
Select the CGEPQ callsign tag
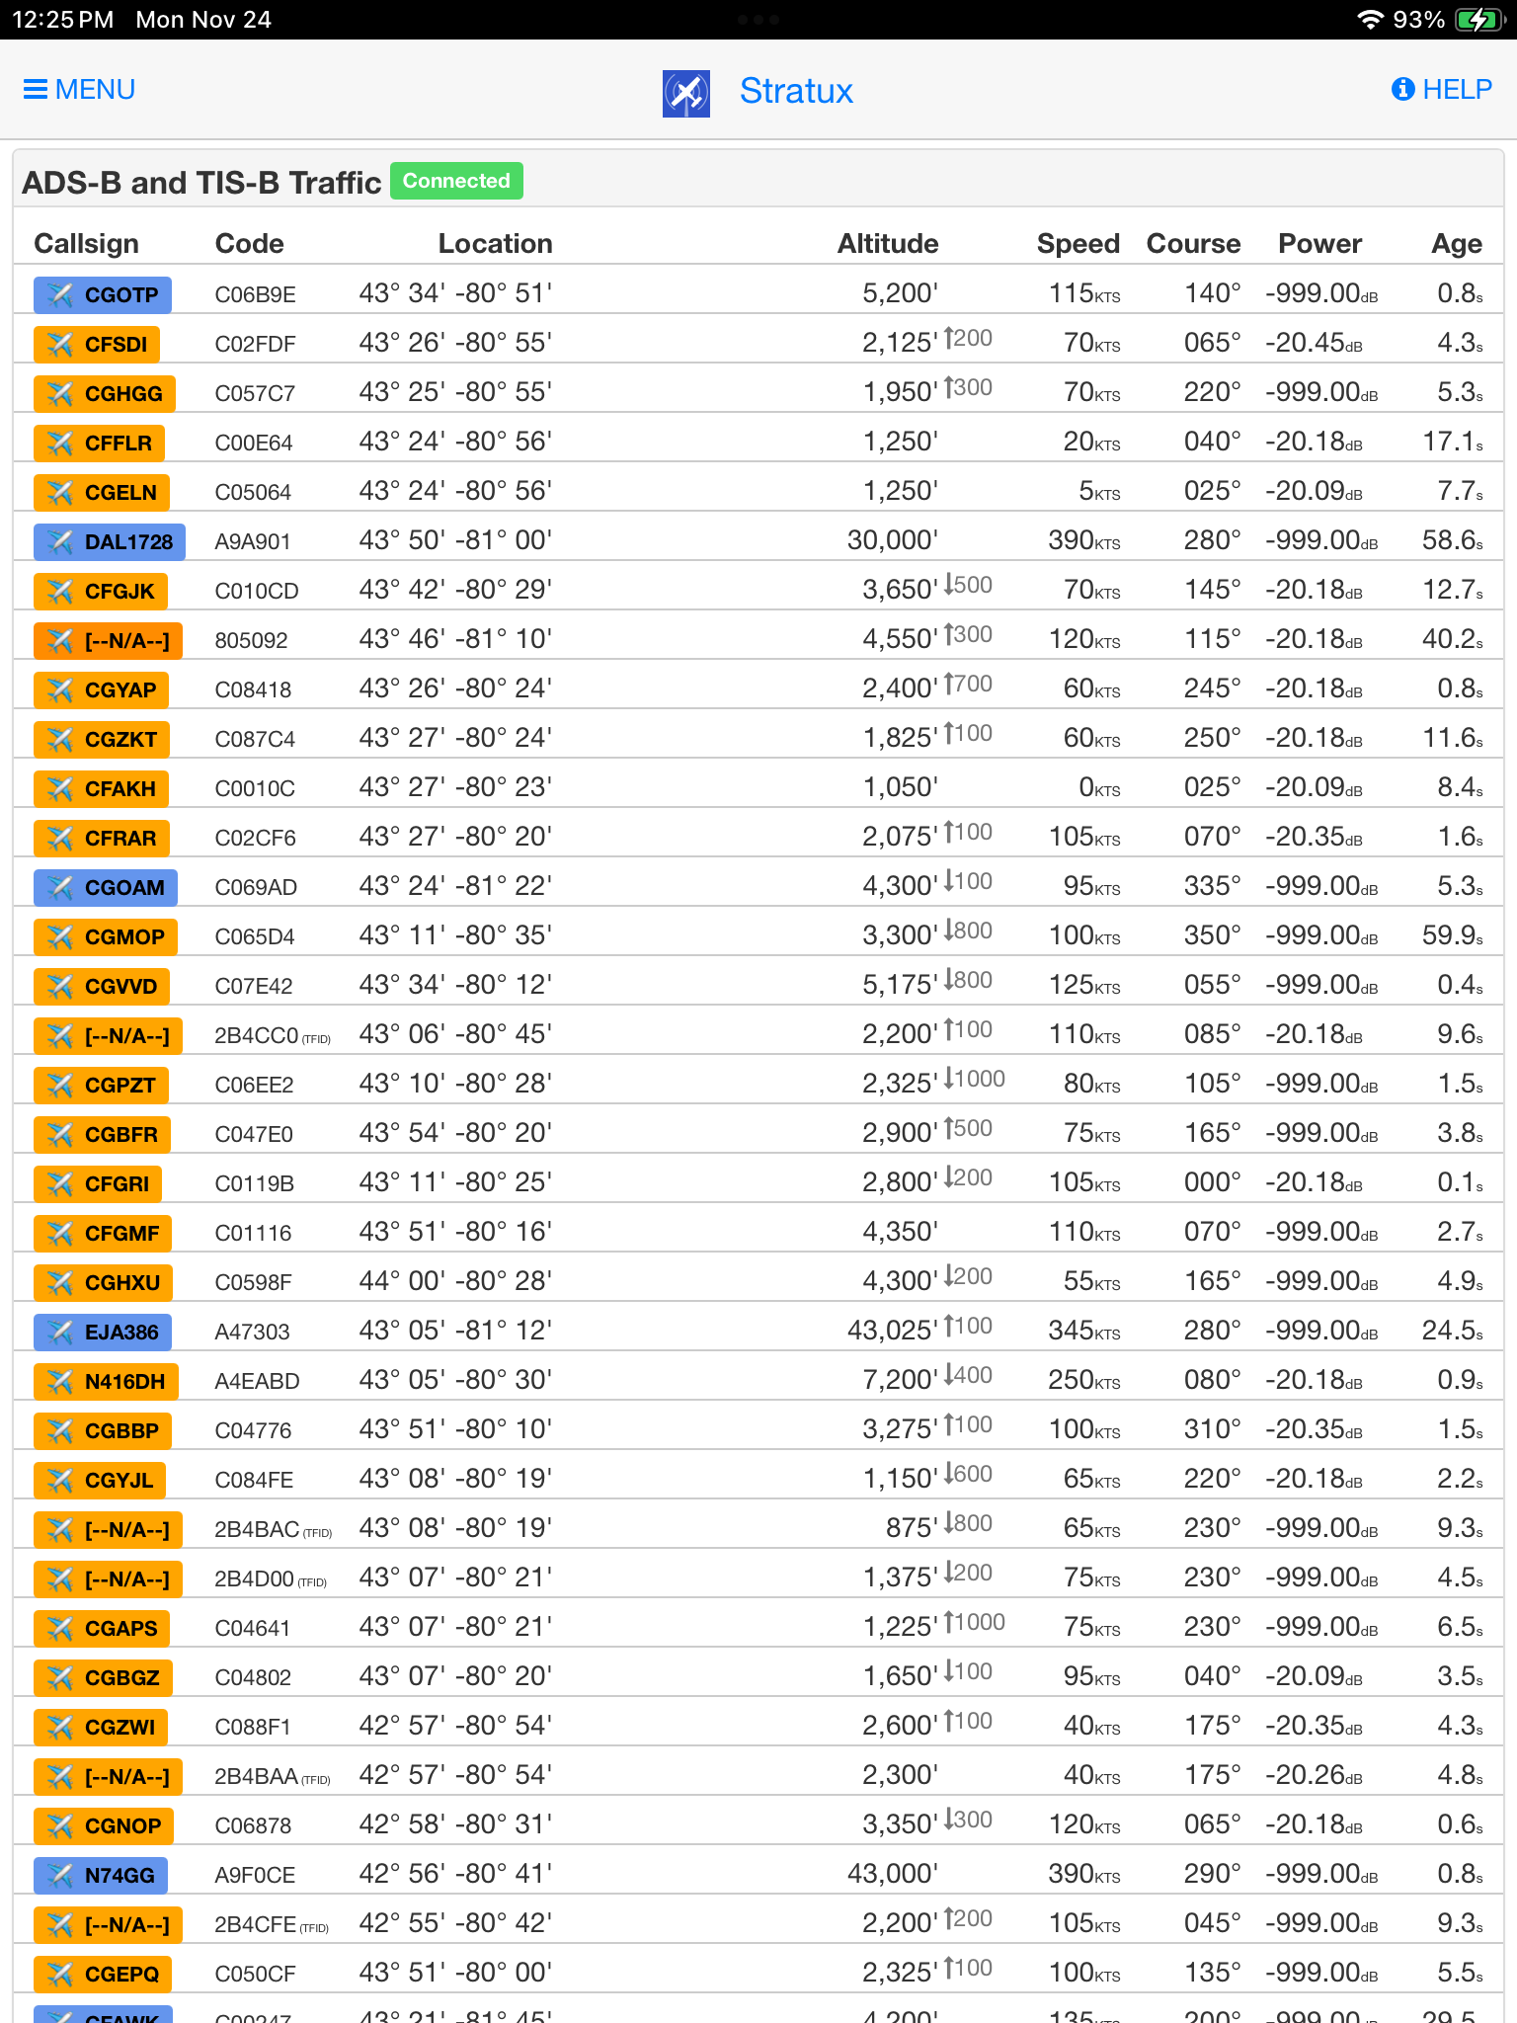[103, 1974]
